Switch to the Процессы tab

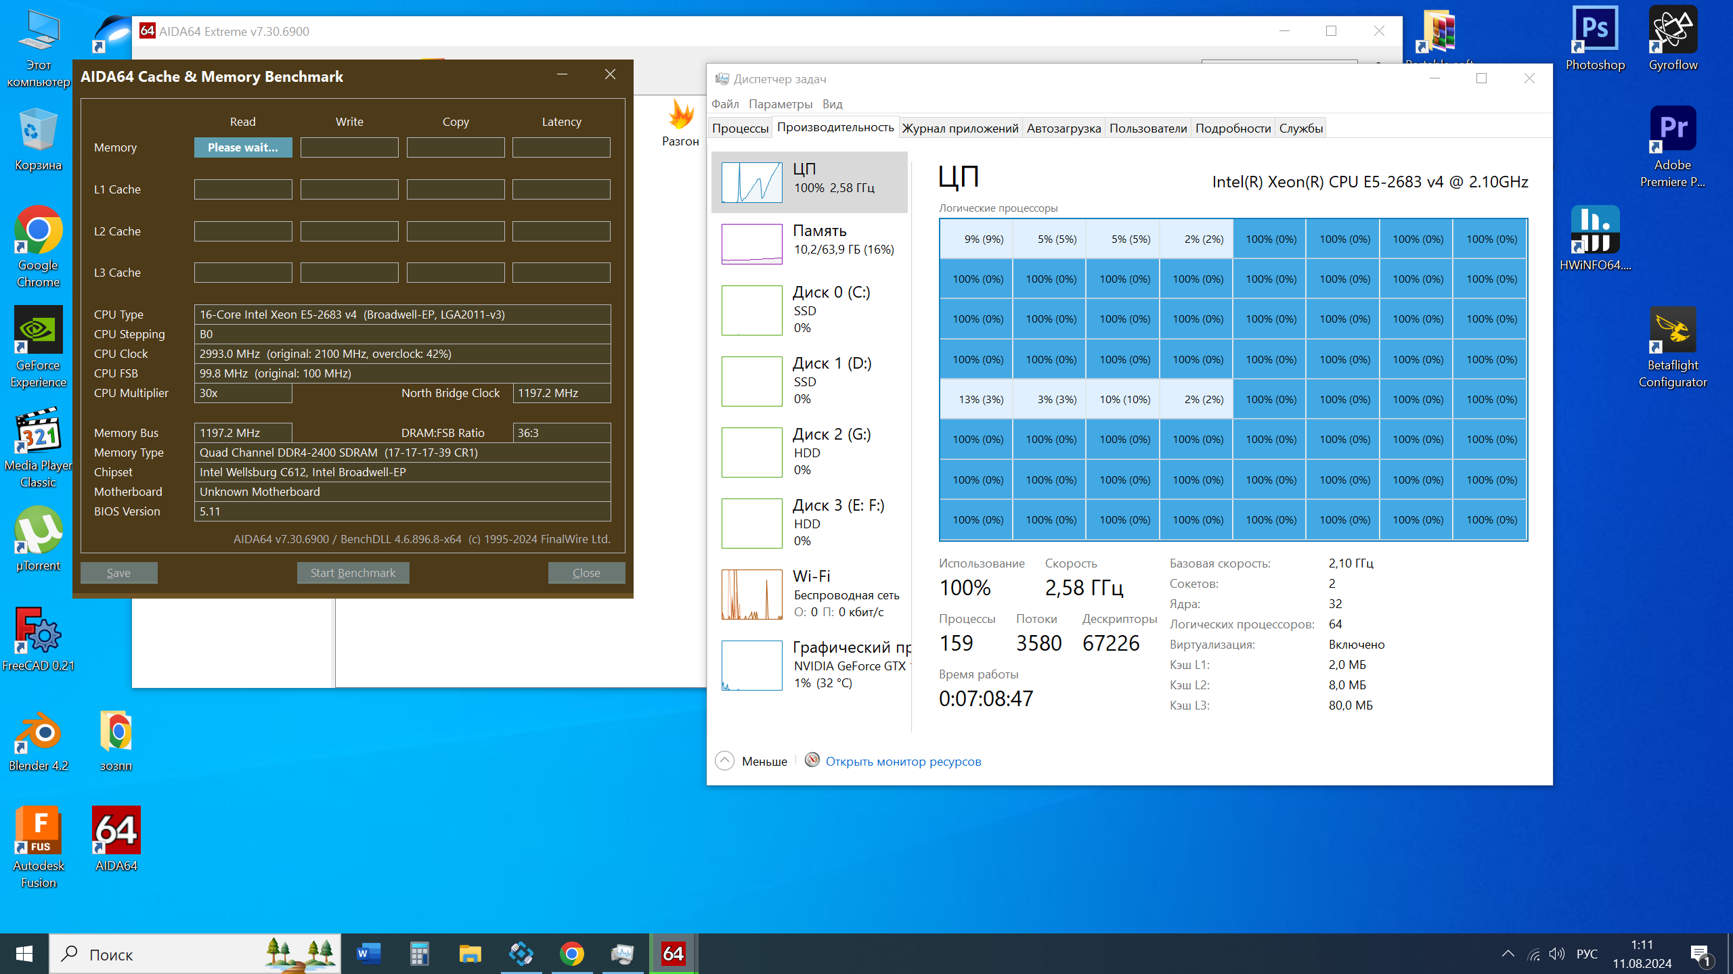tap(740, 128)
